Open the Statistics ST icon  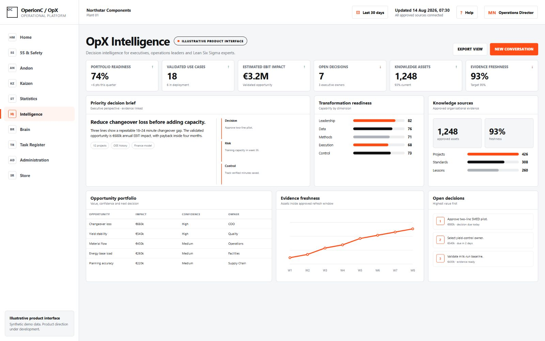click(x=12, y=99)
